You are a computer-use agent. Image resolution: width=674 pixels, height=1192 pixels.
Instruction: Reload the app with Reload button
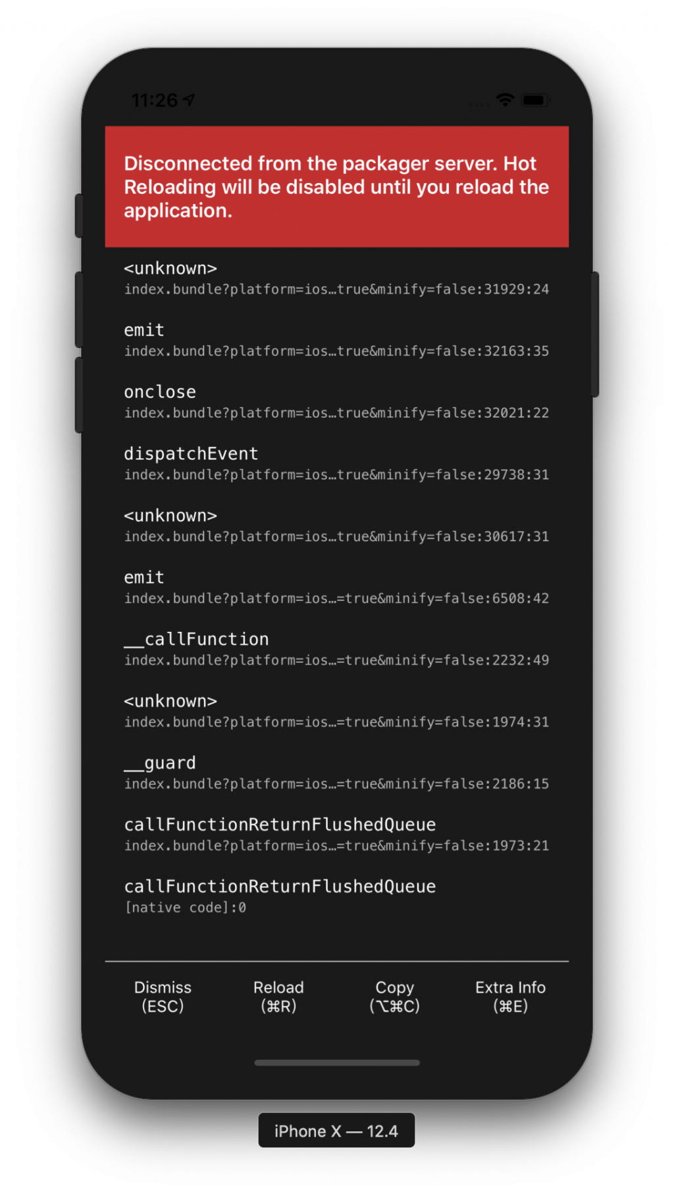pyautogui.click(x=278, y=997)
